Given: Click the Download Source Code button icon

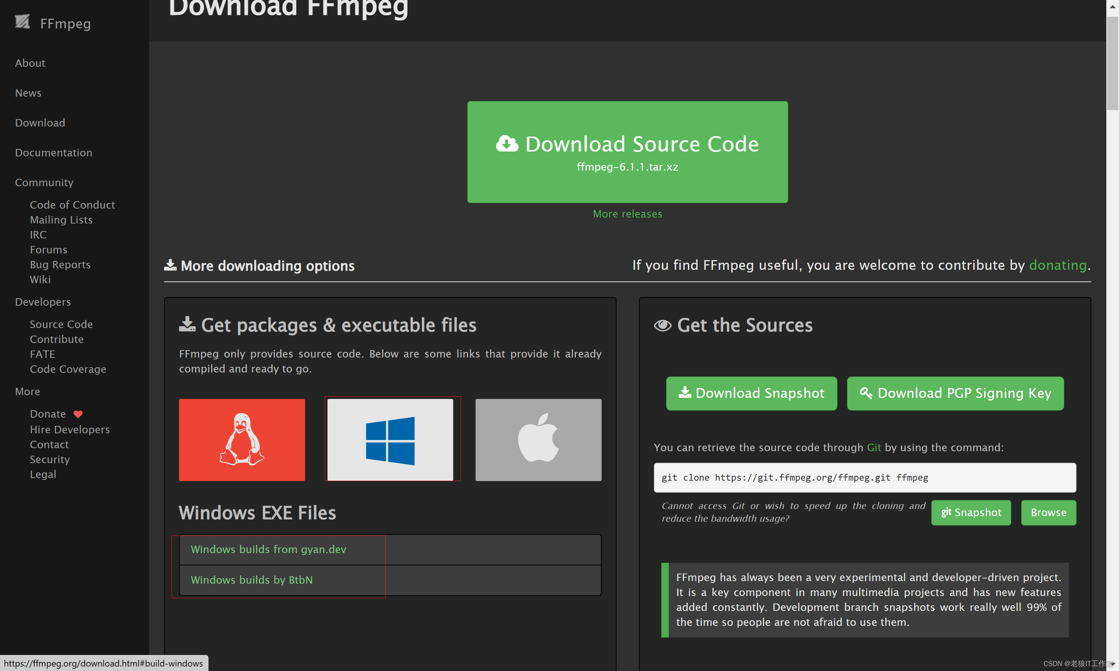Looking at the screenshot, I should click(x=506, y=144).
